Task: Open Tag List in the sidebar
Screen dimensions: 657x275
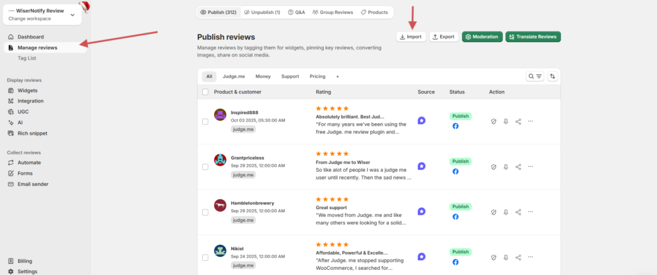Action: tap(28, 58)
